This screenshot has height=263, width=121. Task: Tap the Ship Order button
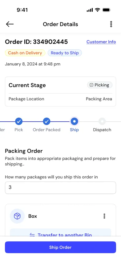60,247
